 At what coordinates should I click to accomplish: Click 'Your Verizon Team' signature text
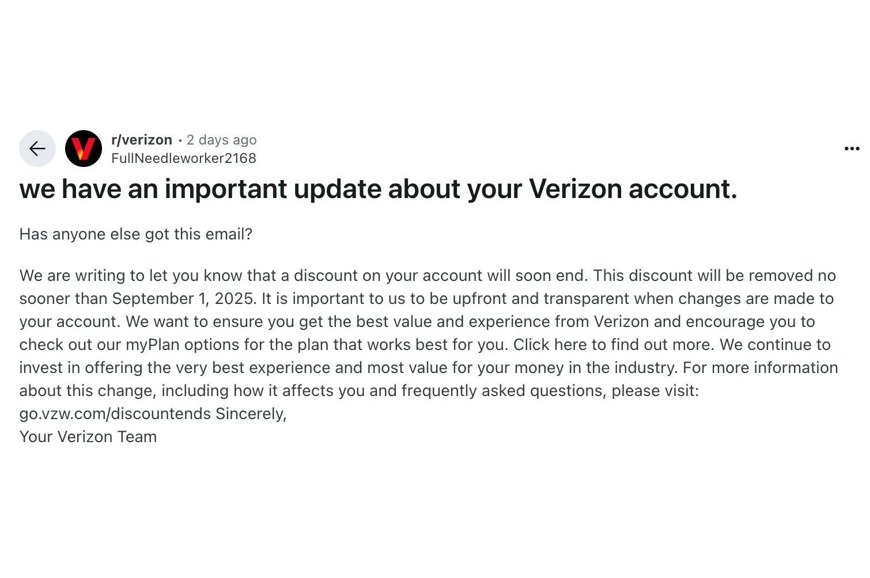pyautogui.click(x=88, y=436)
